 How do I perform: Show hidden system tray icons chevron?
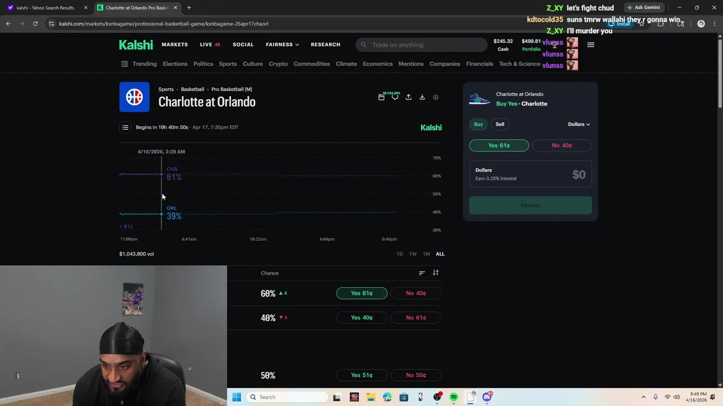tap(643, 397)
